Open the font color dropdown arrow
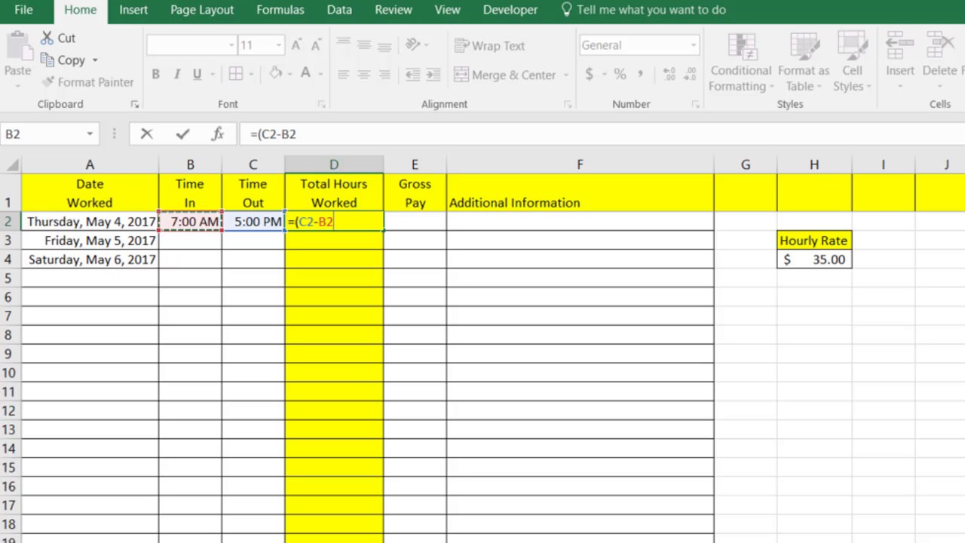965x543 pixels. click(x=320, y=73)
